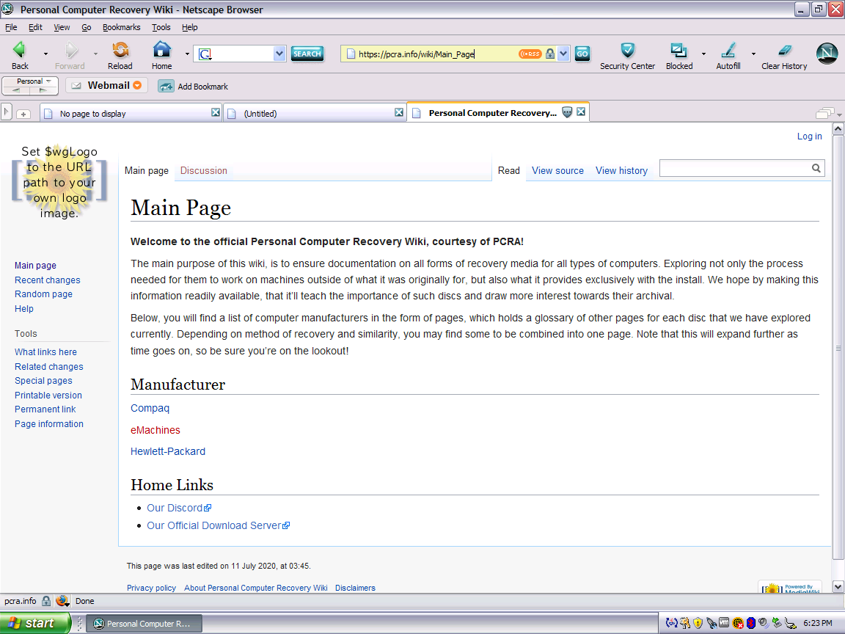The width and height of the screenshot is (845, 634).
Task: Open the Blocked button dropdown arrow
Action: pyautogui.click(x=703, y=54)
